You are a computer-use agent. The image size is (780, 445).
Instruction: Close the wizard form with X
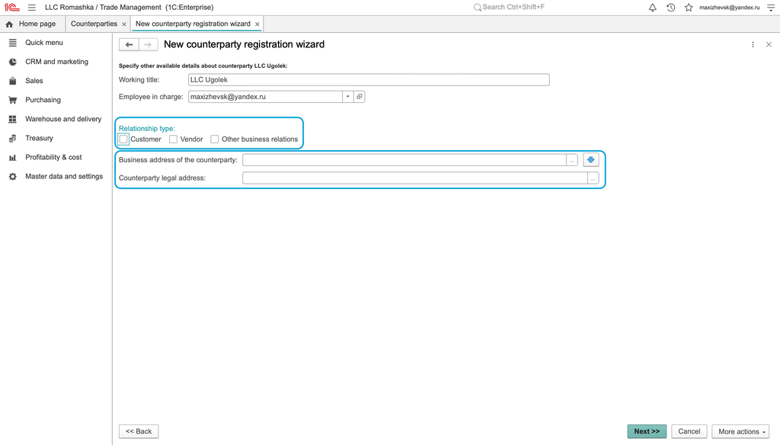(x=769, y=45)
